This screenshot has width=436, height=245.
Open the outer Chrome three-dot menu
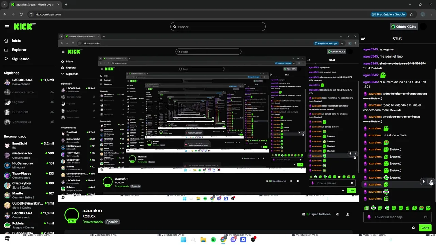[x=431, y=14]
